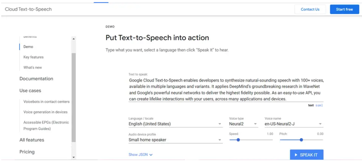Switch input mode to ssml
The image size is (362, 164).
319,105
